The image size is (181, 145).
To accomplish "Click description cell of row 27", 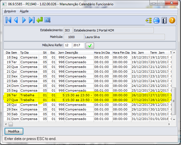I will [79, 100].
